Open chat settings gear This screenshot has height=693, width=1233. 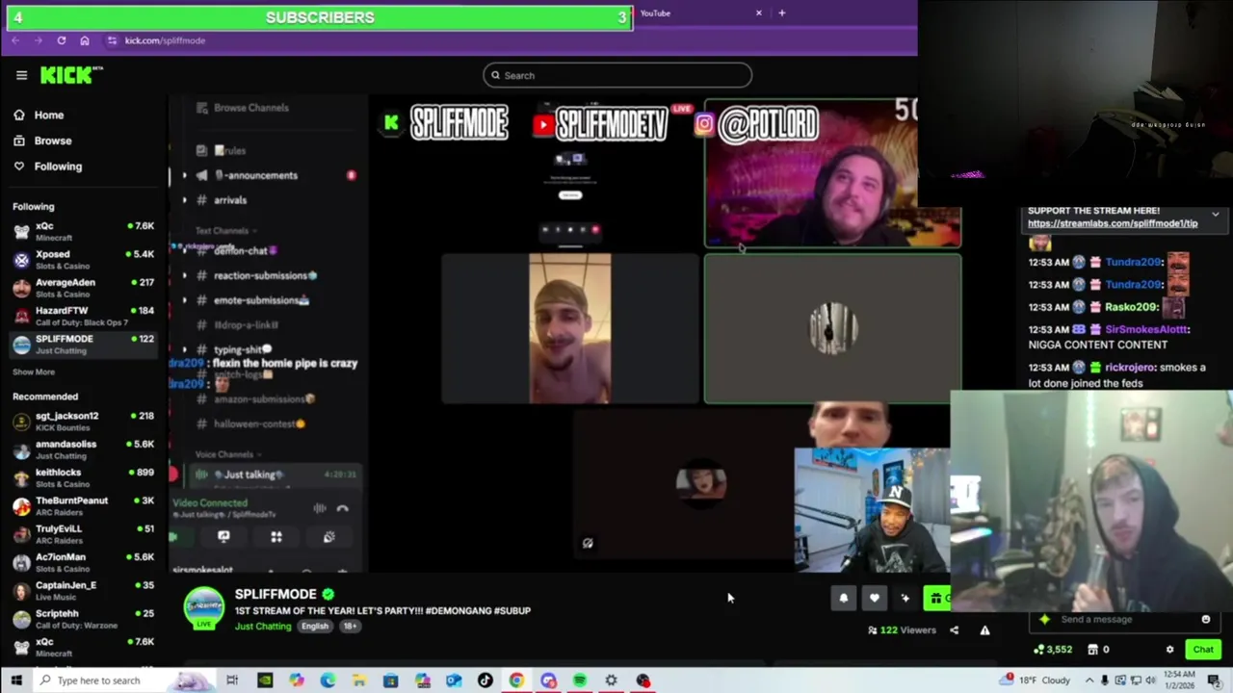(x=1169, y=650)
